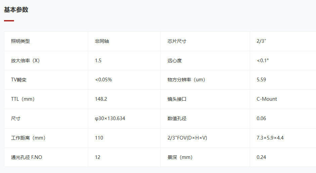
Task: Click the 0.06 numerical aperture value
Action: pos(261,118)
